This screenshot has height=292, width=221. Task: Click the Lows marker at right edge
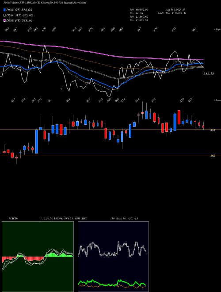pos(217,100)
